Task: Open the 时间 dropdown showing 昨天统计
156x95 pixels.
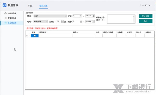Action: click(x=41, y=22)
